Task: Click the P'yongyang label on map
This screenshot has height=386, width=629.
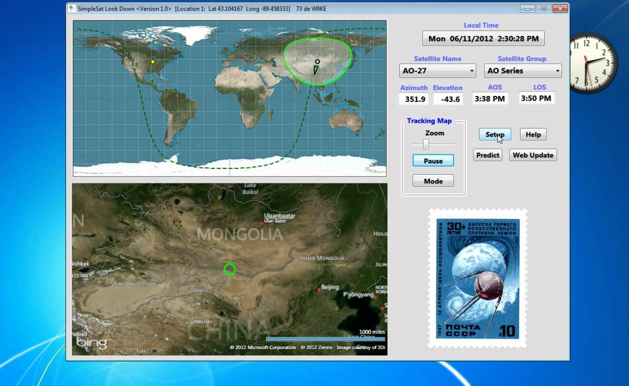Action: (x=358, y=295)
